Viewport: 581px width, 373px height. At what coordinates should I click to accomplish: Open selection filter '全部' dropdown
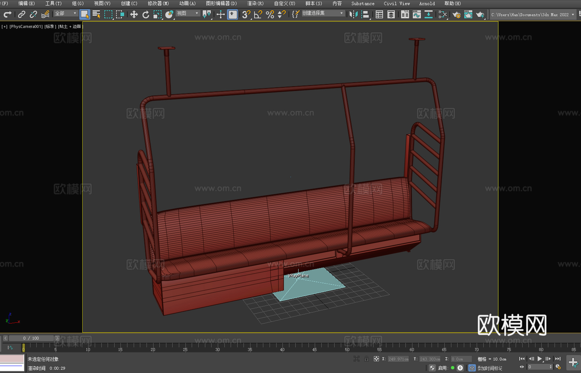(66, 13)
